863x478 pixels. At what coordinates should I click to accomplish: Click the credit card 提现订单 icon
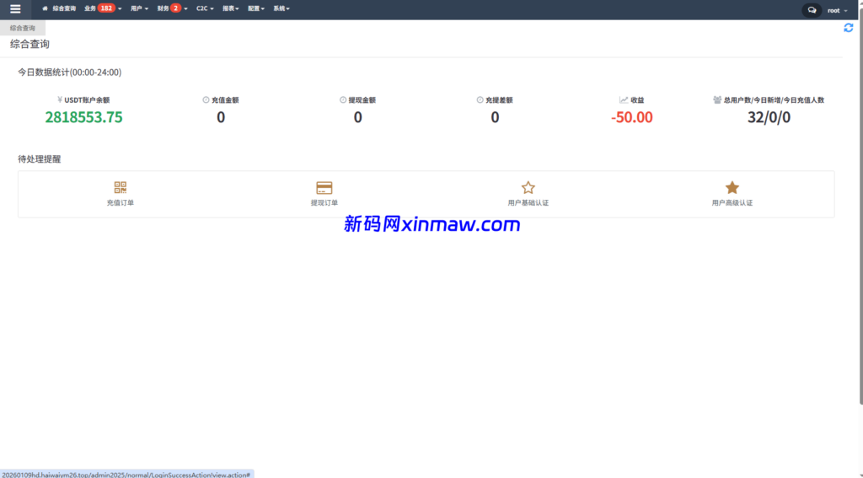pyautogui.click(x=324, y=188)
